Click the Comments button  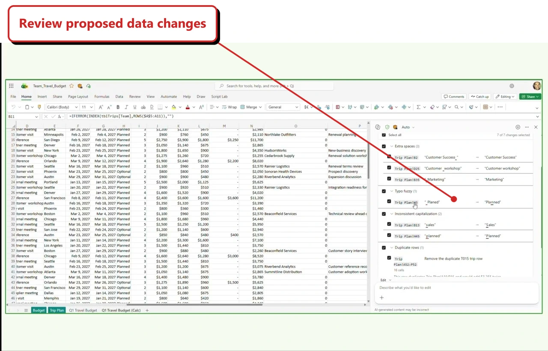[454, 97]
